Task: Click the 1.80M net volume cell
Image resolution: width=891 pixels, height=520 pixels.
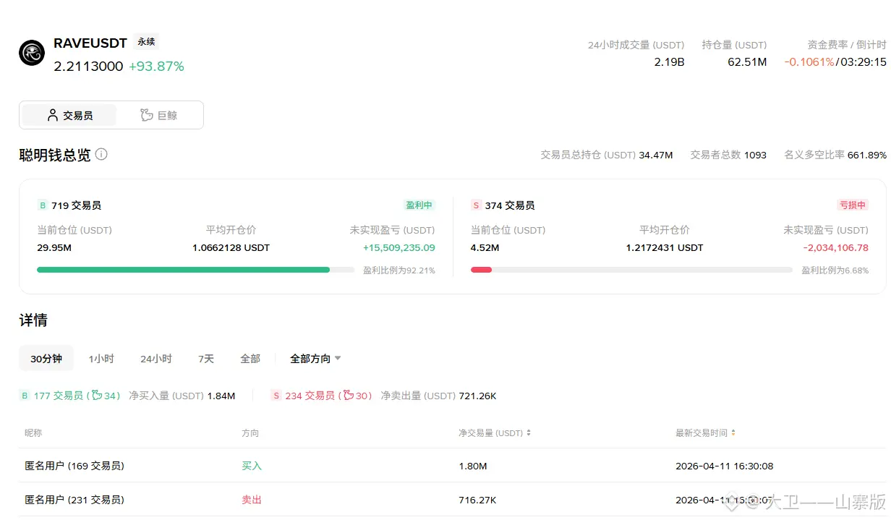Action: tap(473, 466)
